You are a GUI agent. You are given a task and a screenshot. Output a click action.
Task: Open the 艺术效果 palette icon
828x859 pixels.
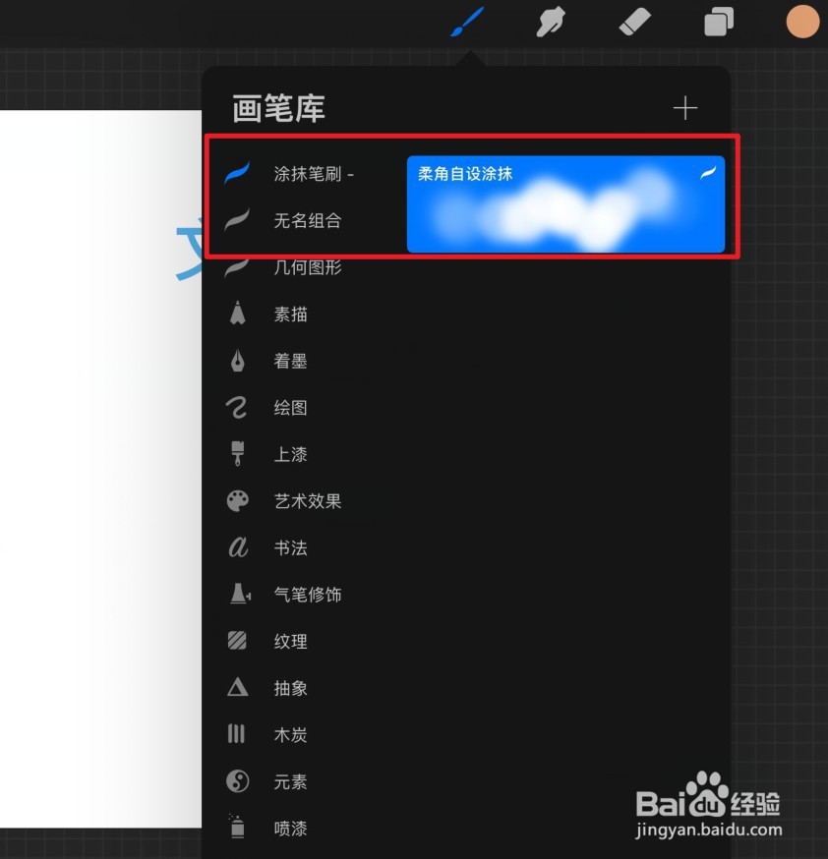coord(237,500)
